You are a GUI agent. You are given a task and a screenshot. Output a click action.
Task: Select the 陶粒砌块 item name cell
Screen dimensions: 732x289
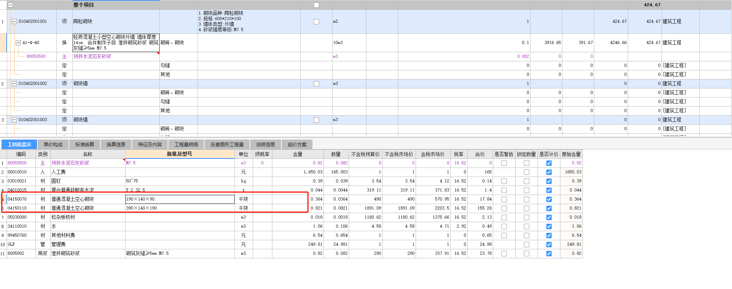pos(116,22)
